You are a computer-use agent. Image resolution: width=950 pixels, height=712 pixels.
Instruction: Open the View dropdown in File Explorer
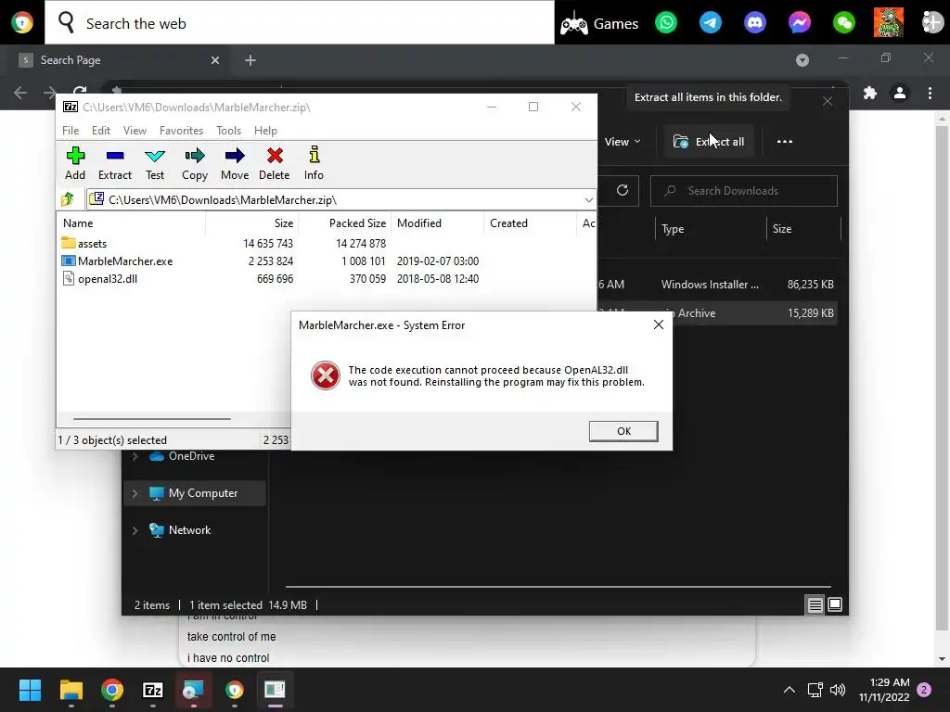[x=623, y=142]
